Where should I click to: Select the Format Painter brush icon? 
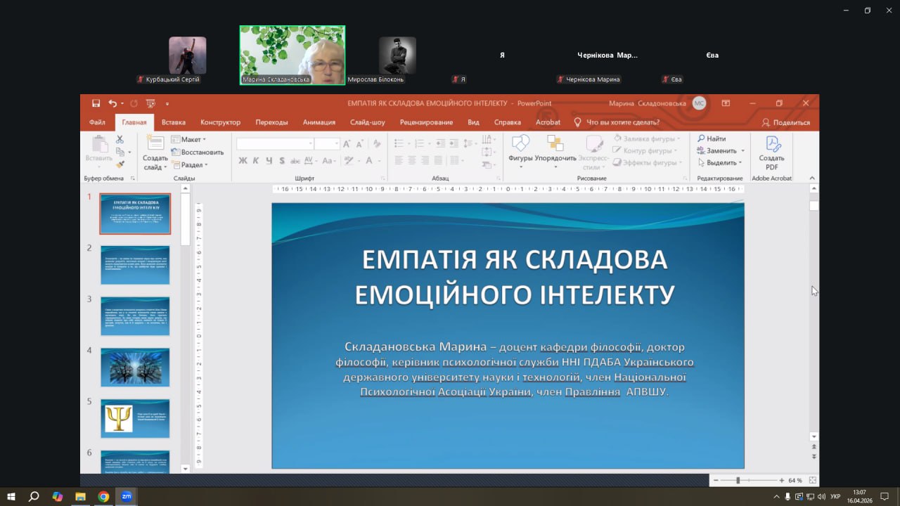[x=120, y=164]
